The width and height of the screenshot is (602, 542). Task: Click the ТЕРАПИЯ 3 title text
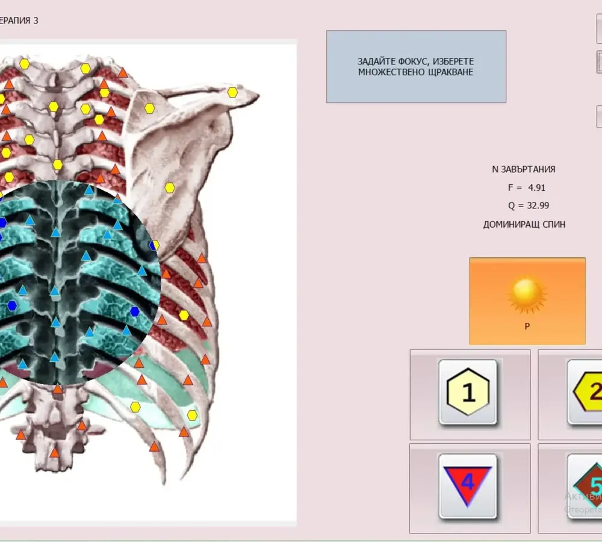point(19,20)
